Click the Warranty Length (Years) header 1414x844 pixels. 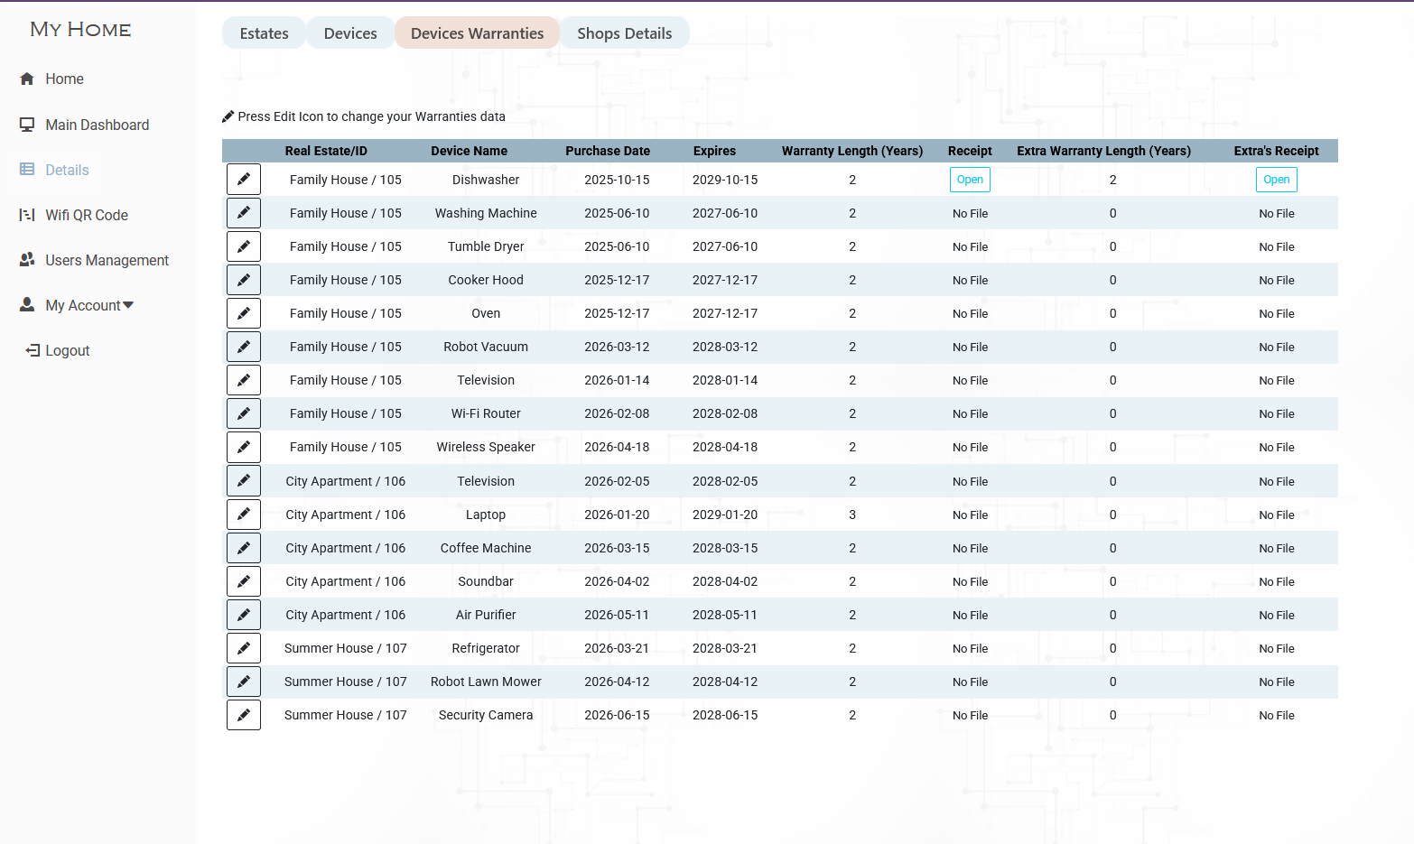coord(852,151)
